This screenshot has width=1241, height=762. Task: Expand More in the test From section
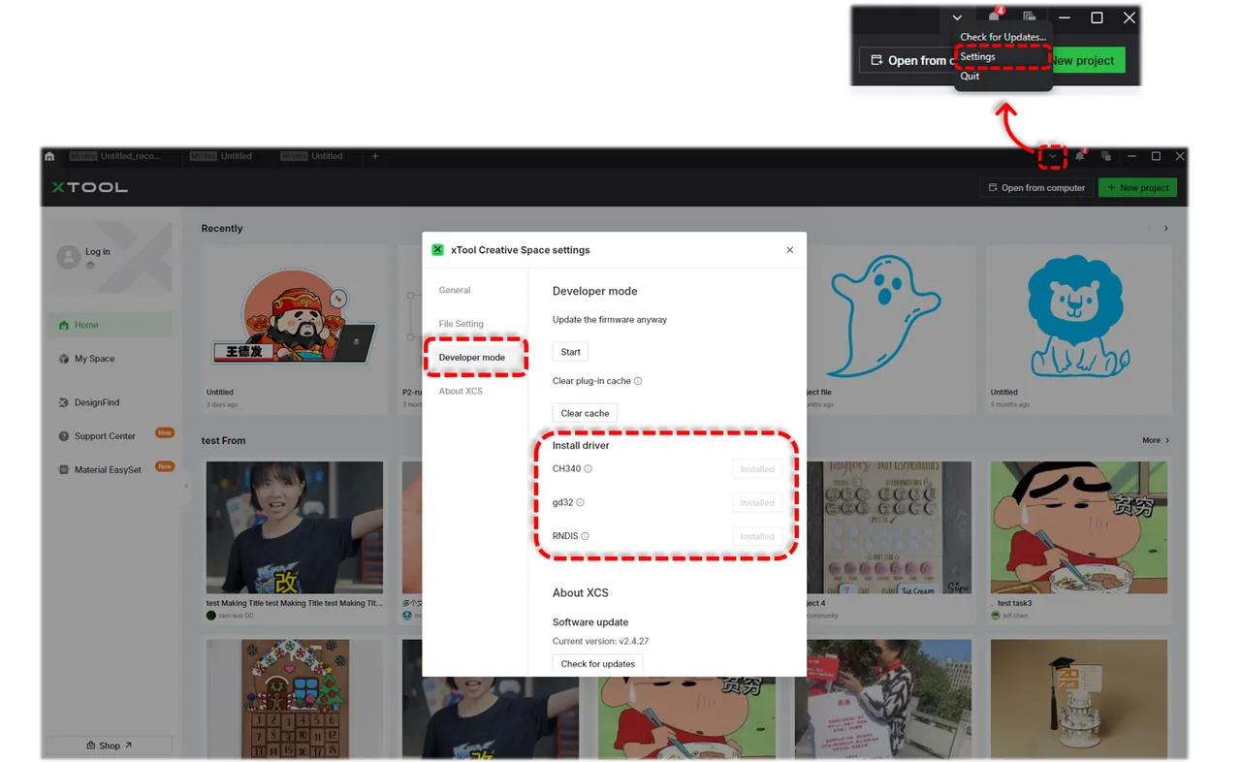coord(1156,440)
